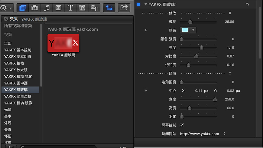Click the 羽化 slider handle
The width and height of the screenshot is (263, 148).
(181, 117)
